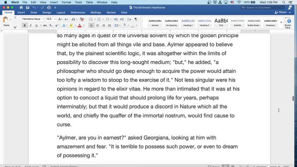The height and width of the screenshot is (167, 297).
Task: Click the vertical scrollbar thumb
Action: (x=293, y=98)
